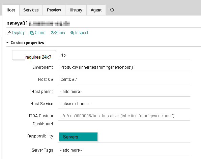This screenshot has width=201, height=159.
Task: Click the Server Tags add more field
Action: pos(124,150)
